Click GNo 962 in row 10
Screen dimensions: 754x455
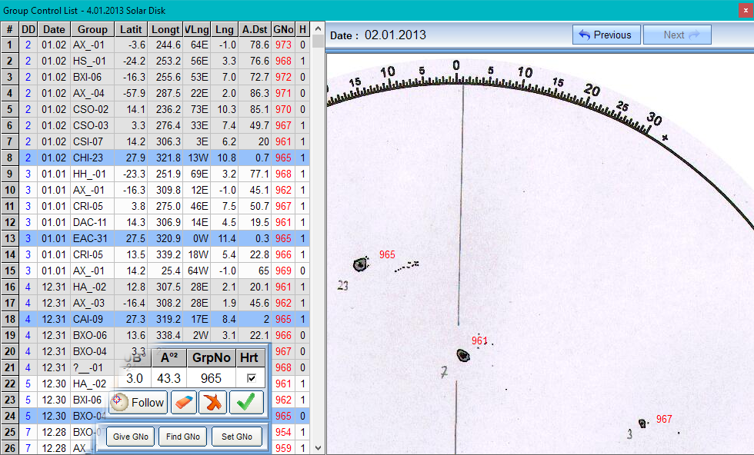pos(283,191)
